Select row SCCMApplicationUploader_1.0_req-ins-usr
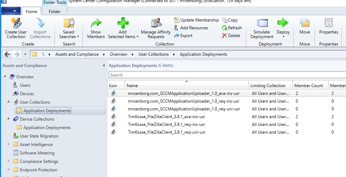 click(227, 101)
